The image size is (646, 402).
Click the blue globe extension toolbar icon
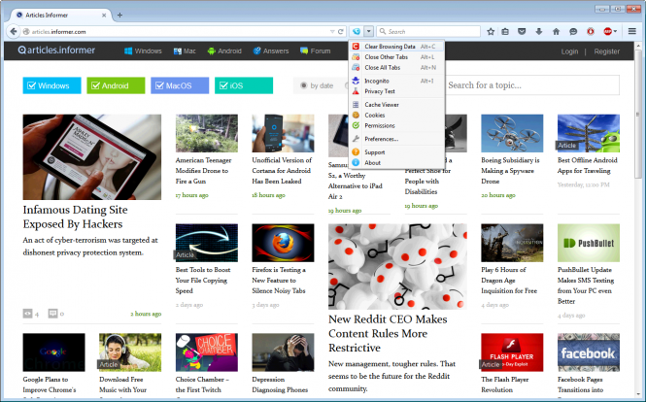point(357,31)
